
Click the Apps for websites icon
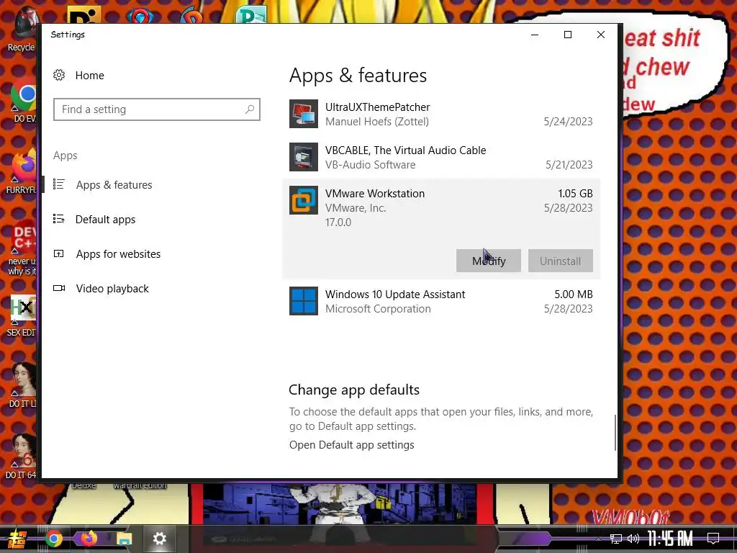(59, 254)
